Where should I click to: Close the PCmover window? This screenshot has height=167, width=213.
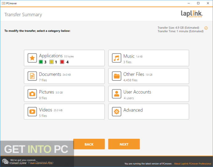pyautogui.click(x=208, y=3)
